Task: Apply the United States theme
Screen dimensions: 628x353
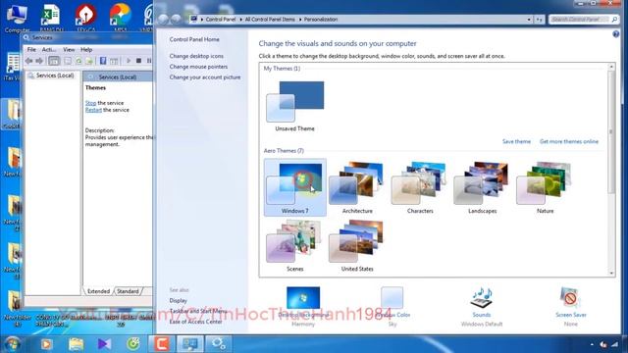Action: click(x=357, y=246)
